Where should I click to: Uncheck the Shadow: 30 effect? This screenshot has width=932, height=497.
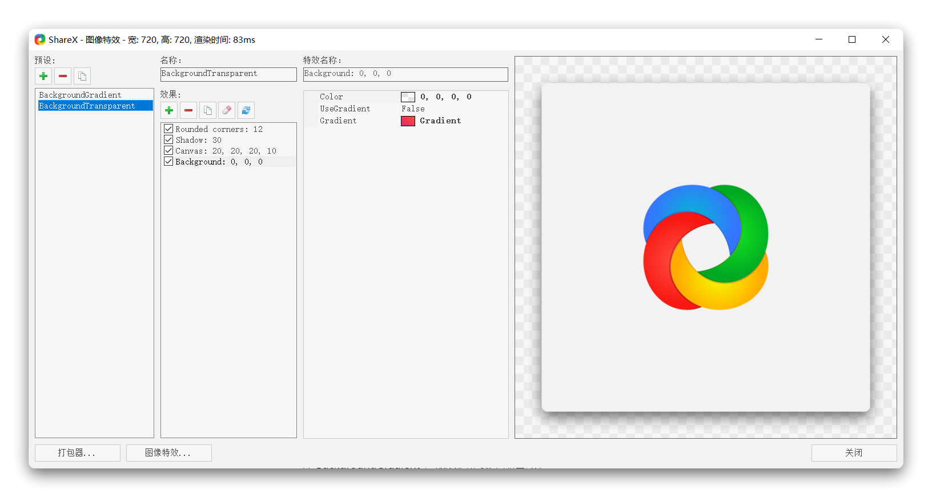click(168, 140)
